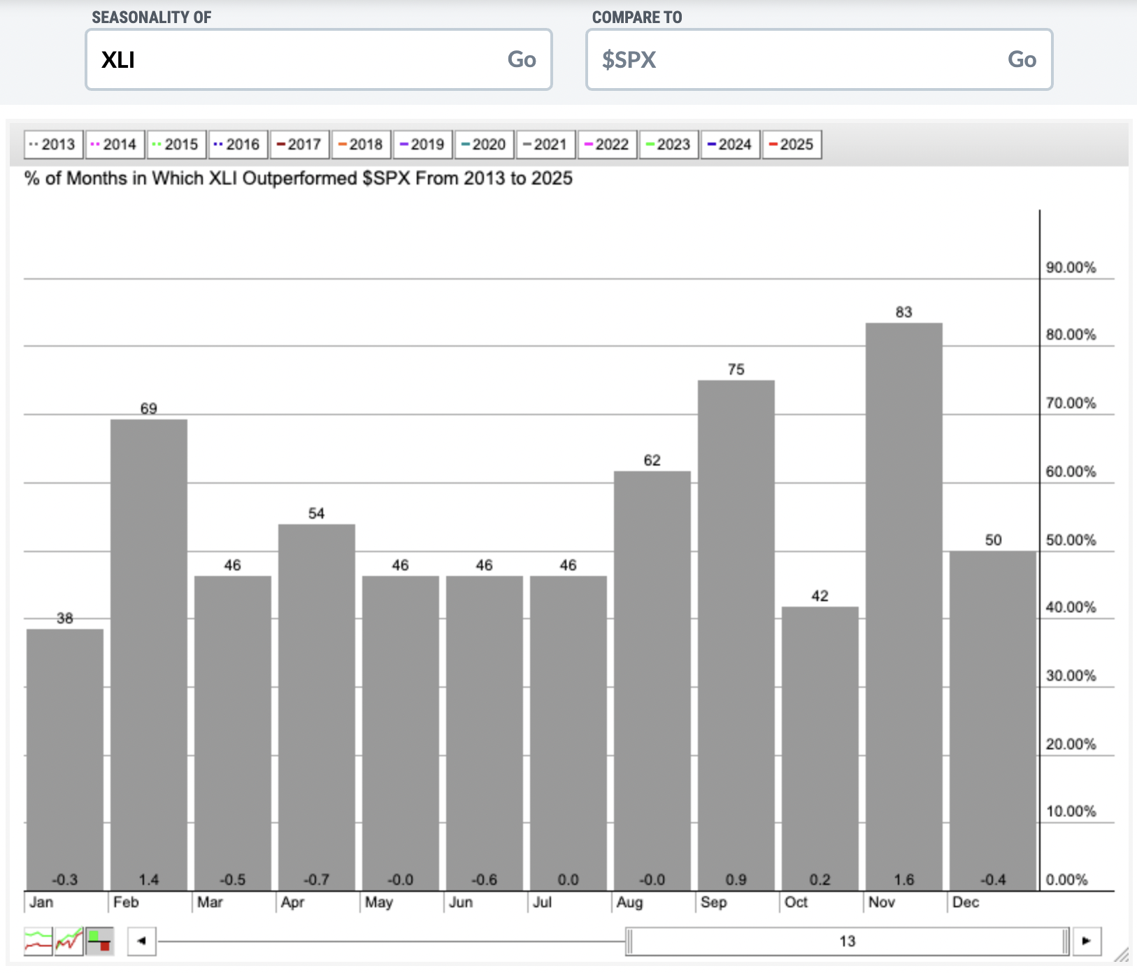Click the September bar labeled 75
The width and height of the screenshot is (1137, 973).
(x=736, y=635)
